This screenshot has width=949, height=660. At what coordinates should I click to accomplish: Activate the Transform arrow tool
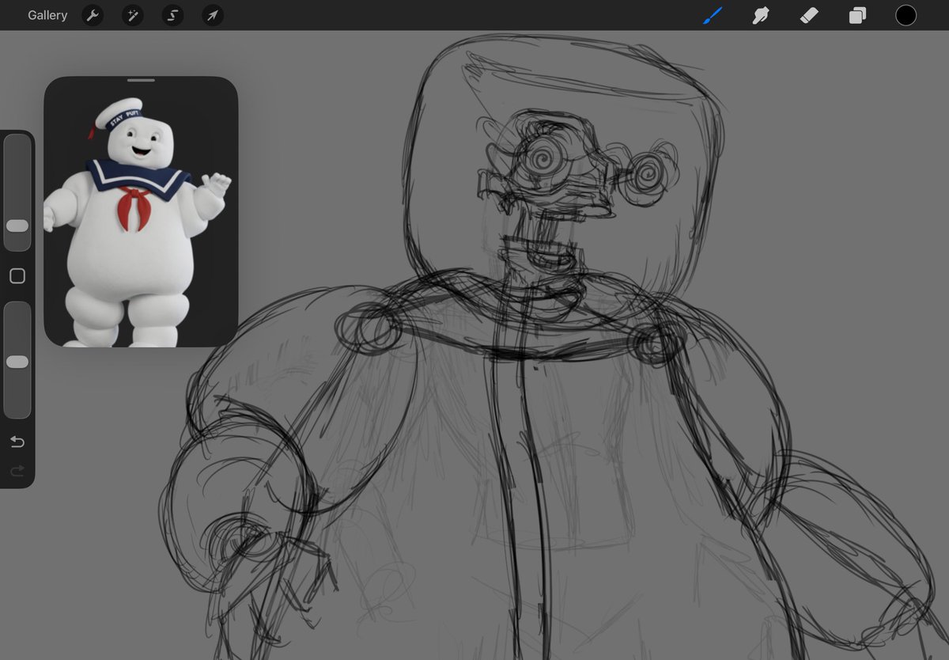(x=212, y=15)
